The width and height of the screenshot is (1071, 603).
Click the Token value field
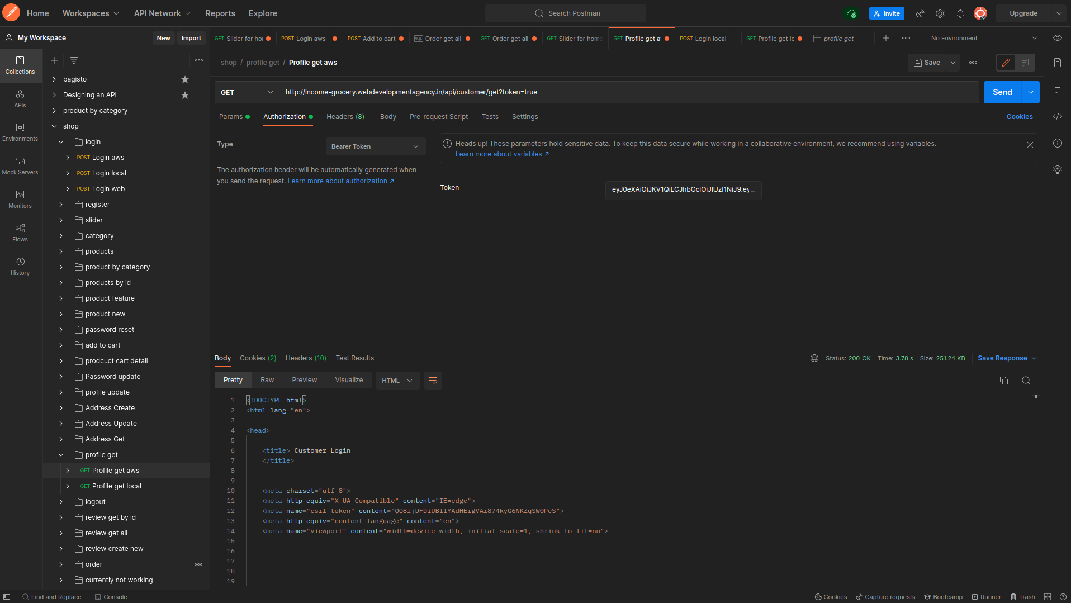683,190
